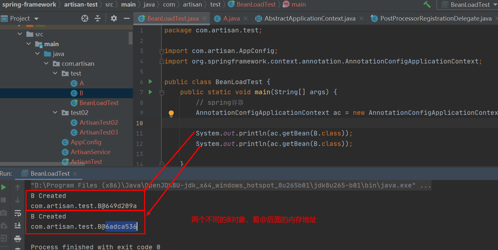Click line number 12 in the gutter
Image resolution: width=498 pixels, height=250 pixels.
pyautogui.click(x=139, y=144)
